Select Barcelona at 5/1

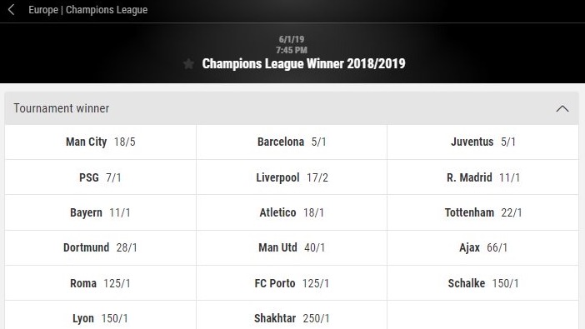(x=292, y=142)
